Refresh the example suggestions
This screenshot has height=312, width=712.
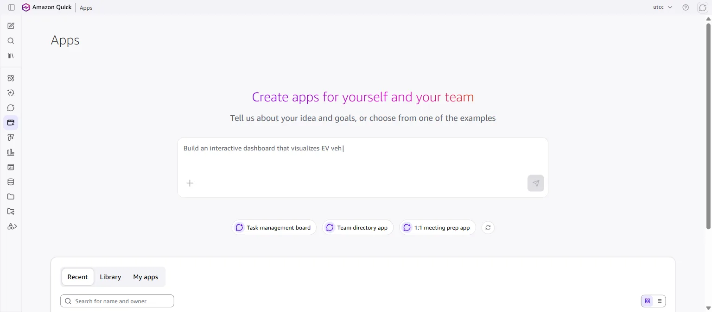click(488, 228)
